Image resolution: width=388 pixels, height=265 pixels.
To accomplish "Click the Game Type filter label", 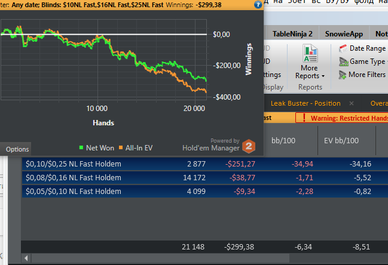I will coord(367,61).
